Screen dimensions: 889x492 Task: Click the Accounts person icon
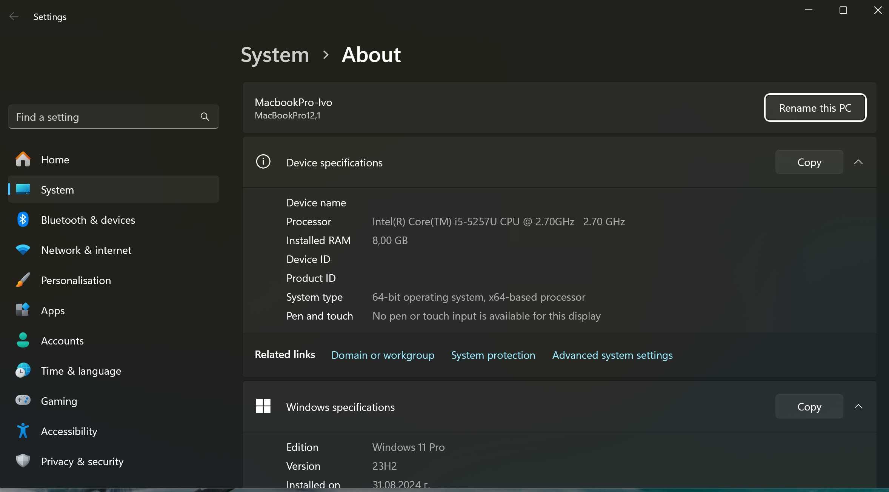23,340
